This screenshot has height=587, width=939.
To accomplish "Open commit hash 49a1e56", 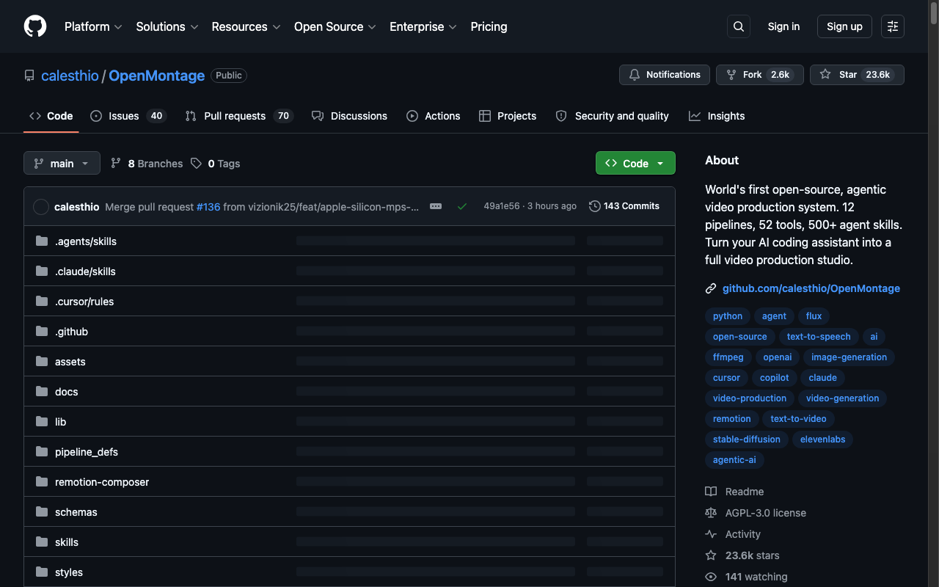I will click(x=502, y=206).
